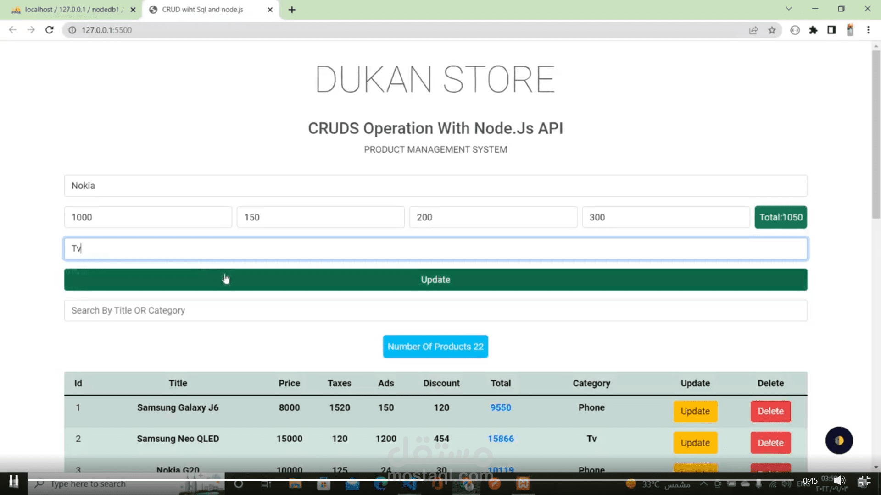Delete the Samsung Neo QLED row
Image resolution: width=881 pixels, height=495 pixels.
point(770,443)
